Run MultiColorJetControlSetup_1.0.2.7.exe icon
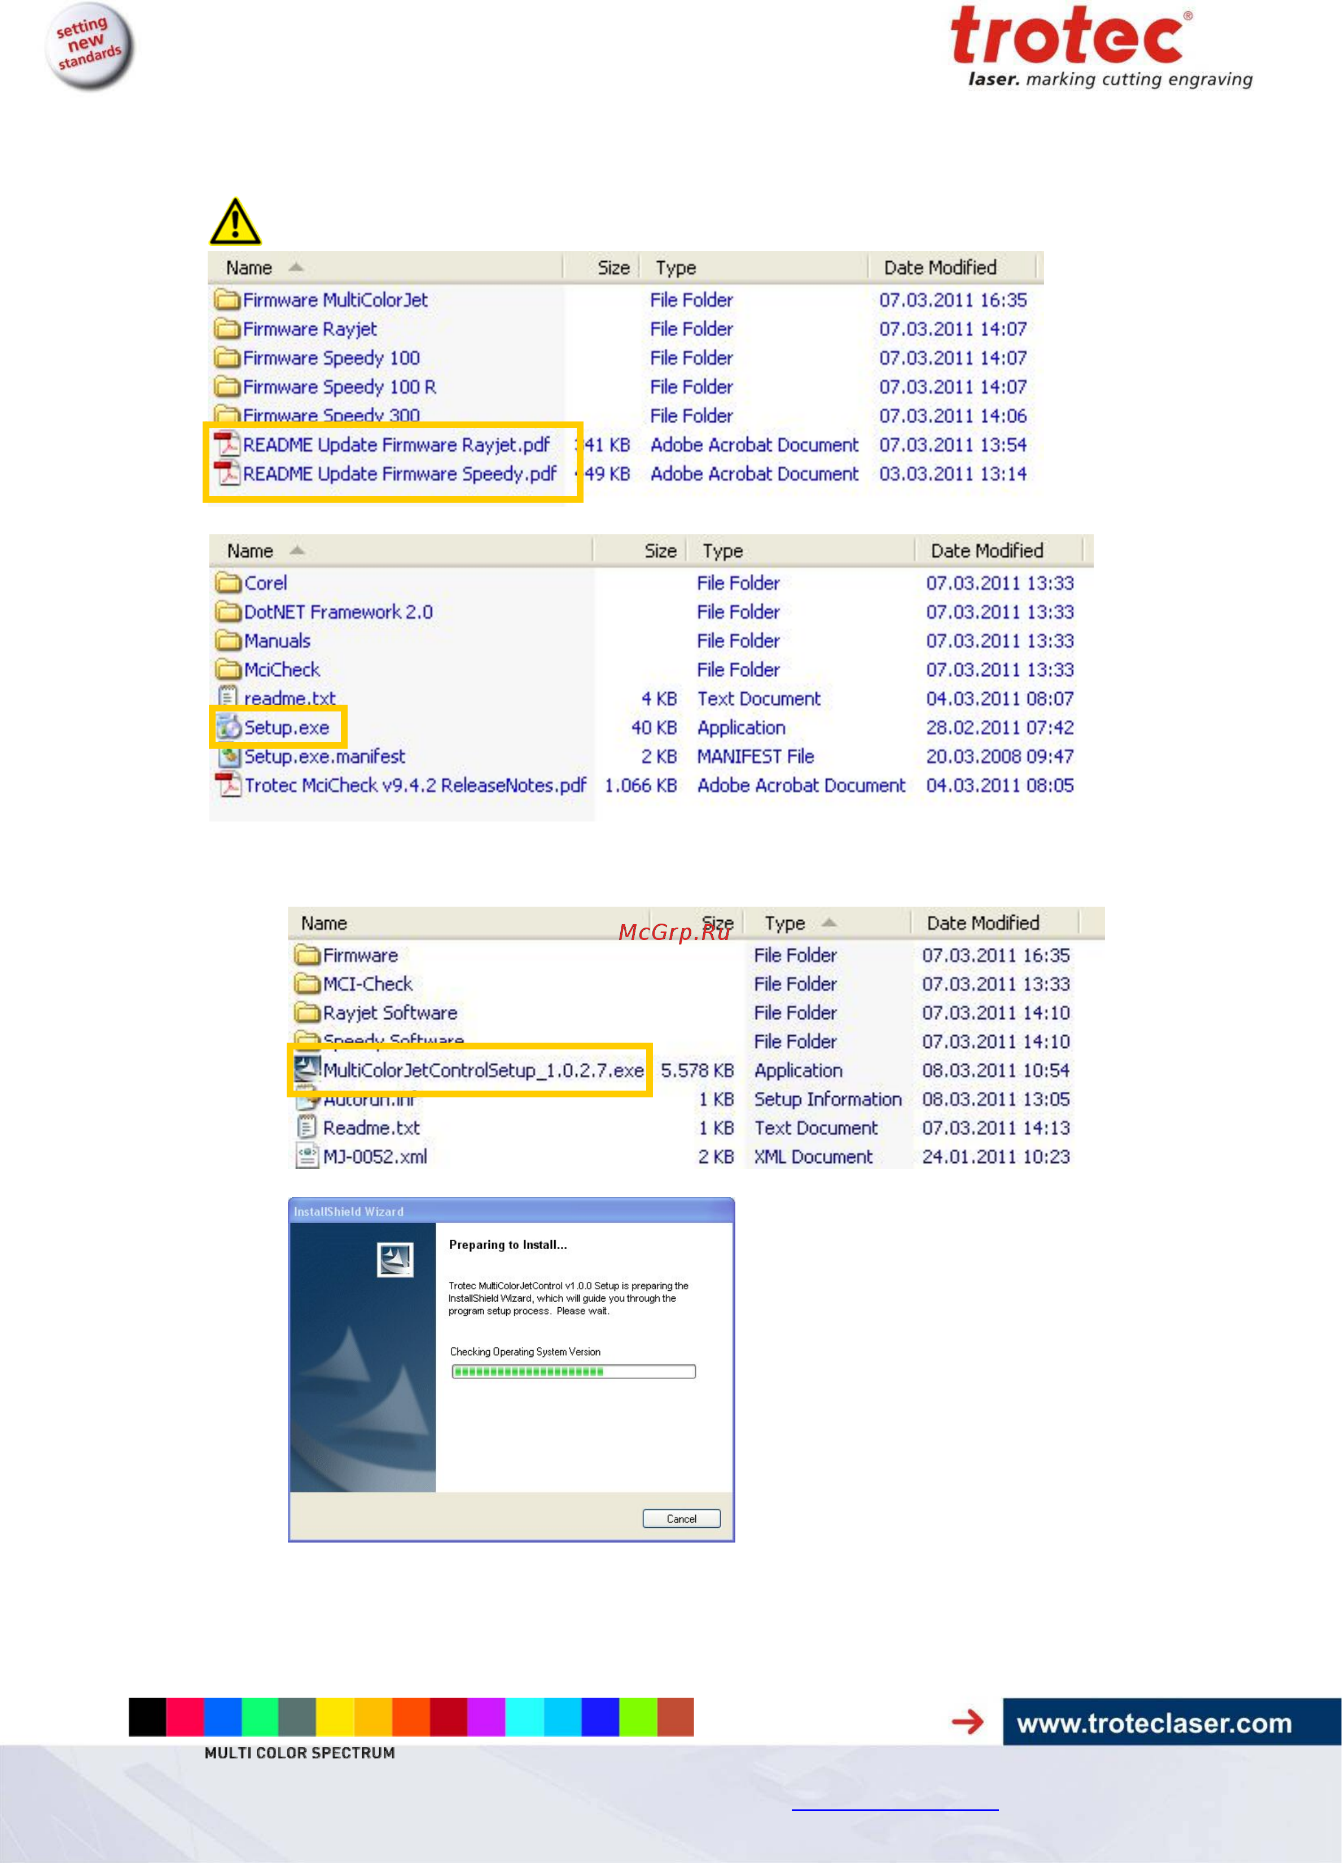1342x1863 pixels. [x=308, y=1070]
